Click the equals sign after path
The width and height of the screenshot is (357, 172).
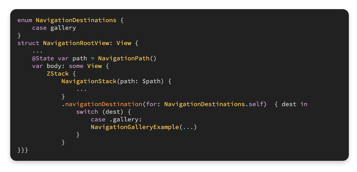coord(93,58)
